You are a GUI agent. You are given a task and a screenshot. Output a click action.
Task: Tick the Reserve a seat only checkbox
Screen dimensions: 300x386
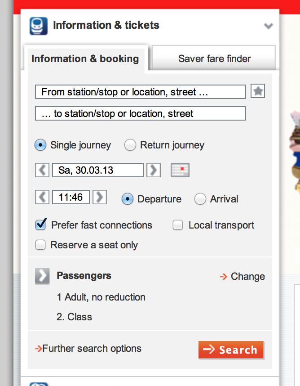click(x=40, y=245)
